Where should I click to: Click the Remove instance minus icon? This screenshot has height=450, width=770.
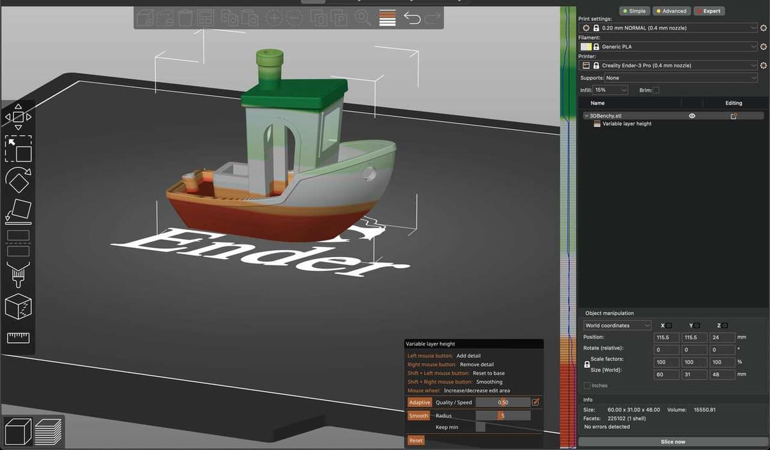tap(294, 17)
